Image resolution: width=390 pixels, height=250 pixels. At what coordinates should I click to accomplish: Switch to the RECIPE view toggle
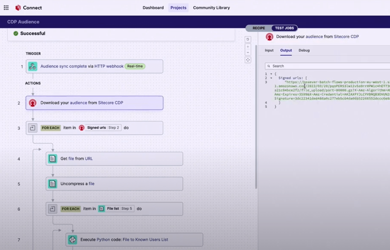[259, 28]
